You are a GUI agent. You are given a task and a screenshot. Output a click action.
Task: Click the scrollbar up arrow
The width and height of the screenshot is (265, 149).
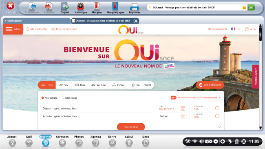pyautogui.click(x=261, y=25)
